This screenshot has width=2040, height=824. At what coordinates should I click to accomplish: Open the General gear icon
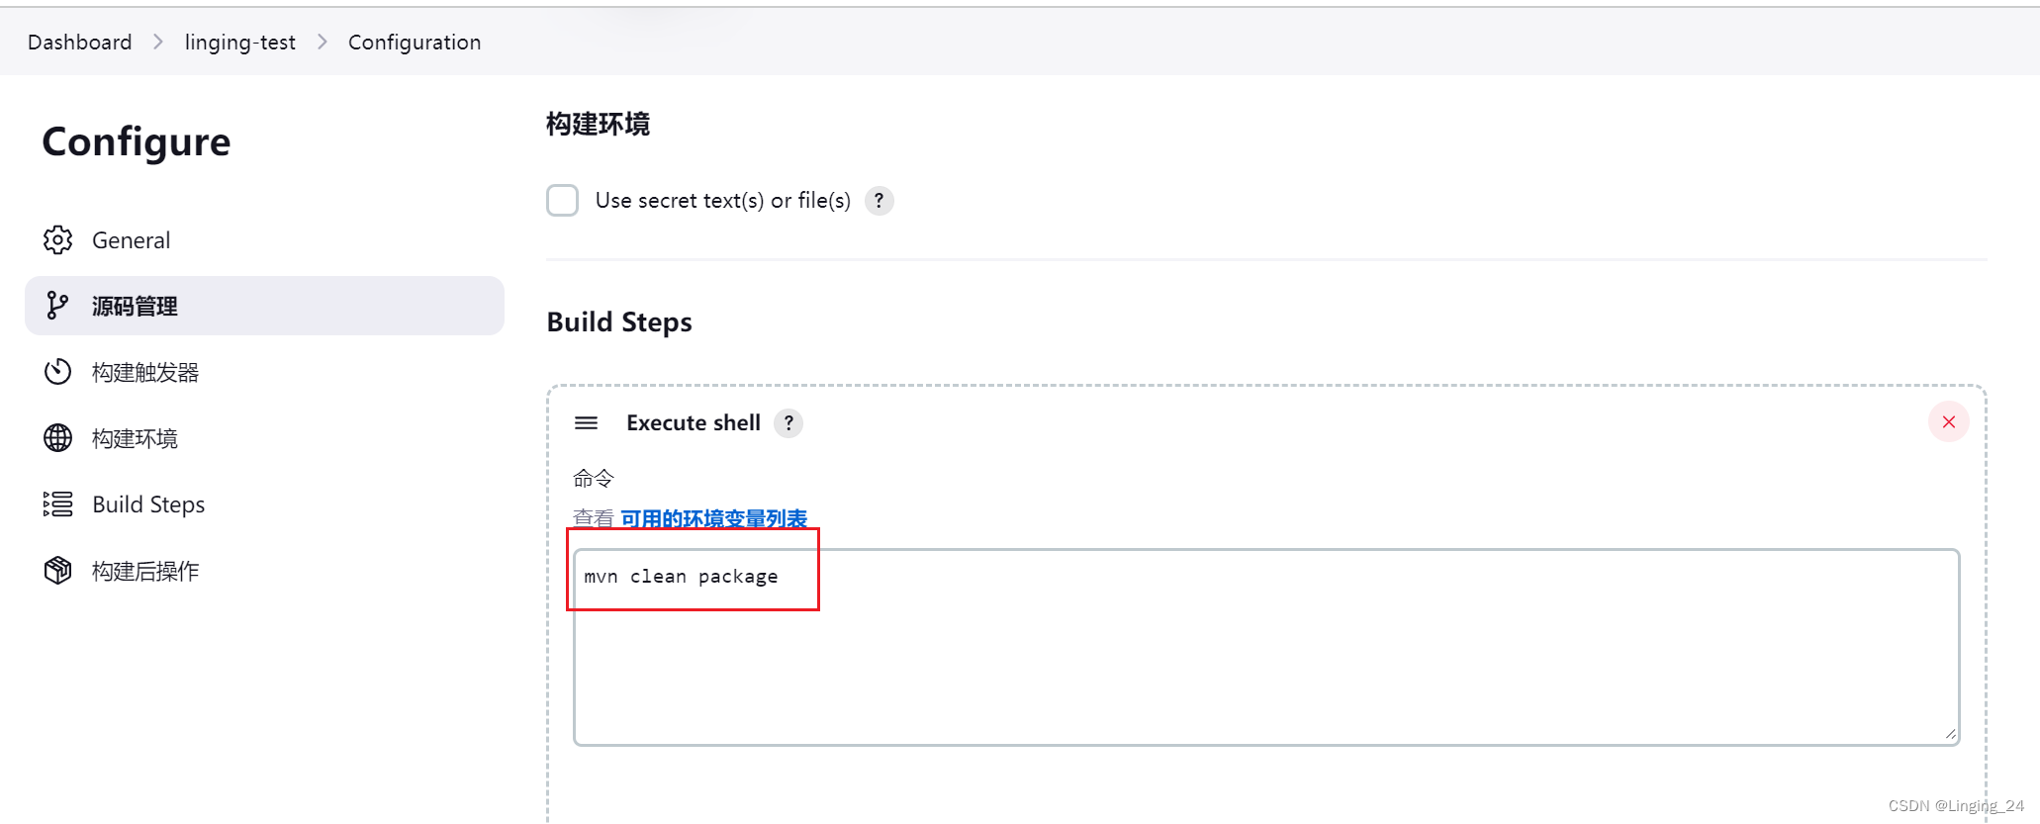tap(57, 240)
